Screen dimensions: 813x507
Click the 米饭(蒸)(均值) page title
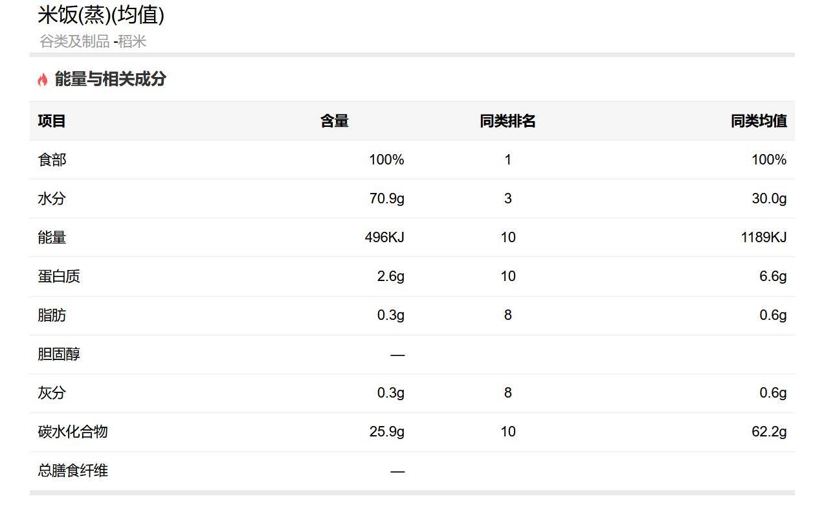click(x=101, y=14)
